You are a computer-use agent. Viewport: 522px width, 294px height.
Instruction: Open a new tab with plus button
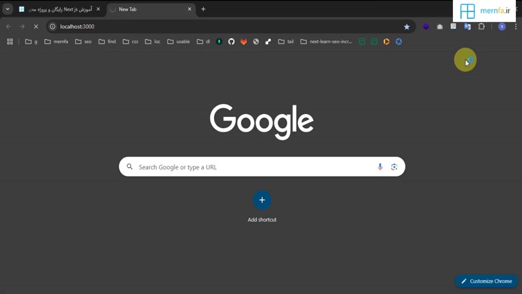(203, 9)
